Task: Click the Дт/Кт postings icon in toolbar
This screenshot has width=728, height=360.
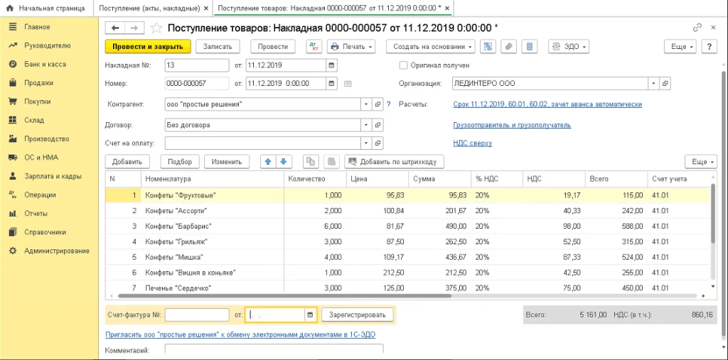Action: point(314,46)
